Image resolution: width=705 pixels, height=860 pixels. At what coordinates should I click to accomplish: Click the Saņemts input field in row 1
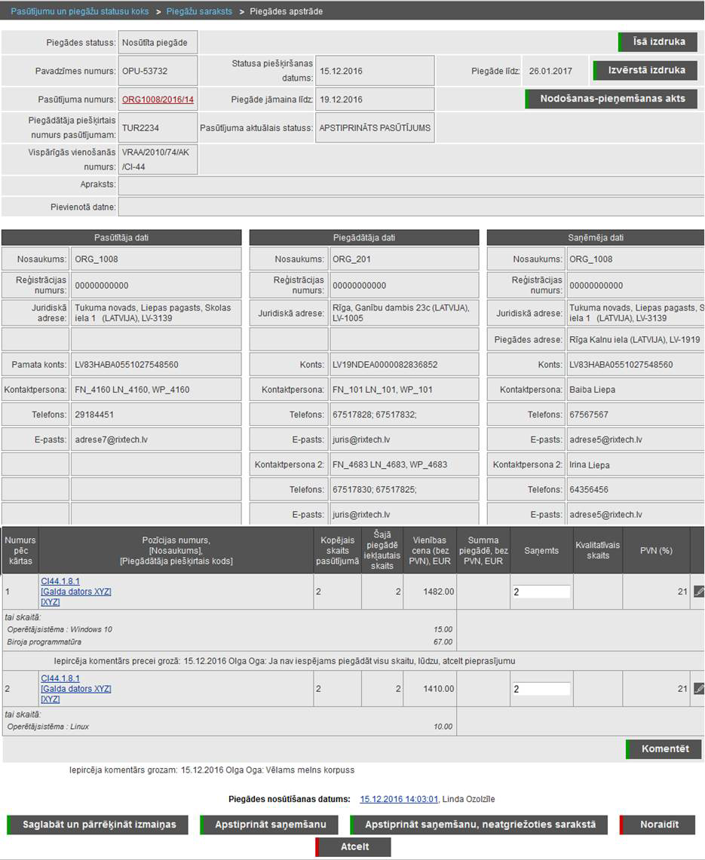[541, 592]
